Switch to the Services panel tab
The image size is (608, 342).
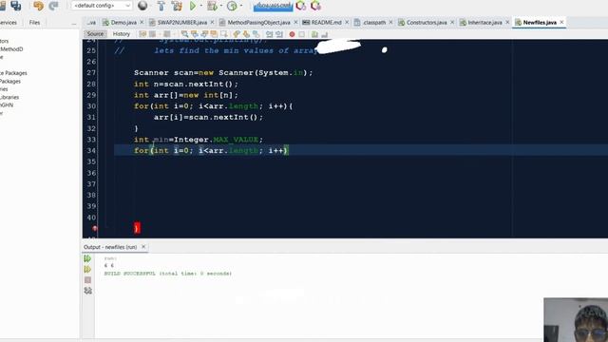coord(8,23)
